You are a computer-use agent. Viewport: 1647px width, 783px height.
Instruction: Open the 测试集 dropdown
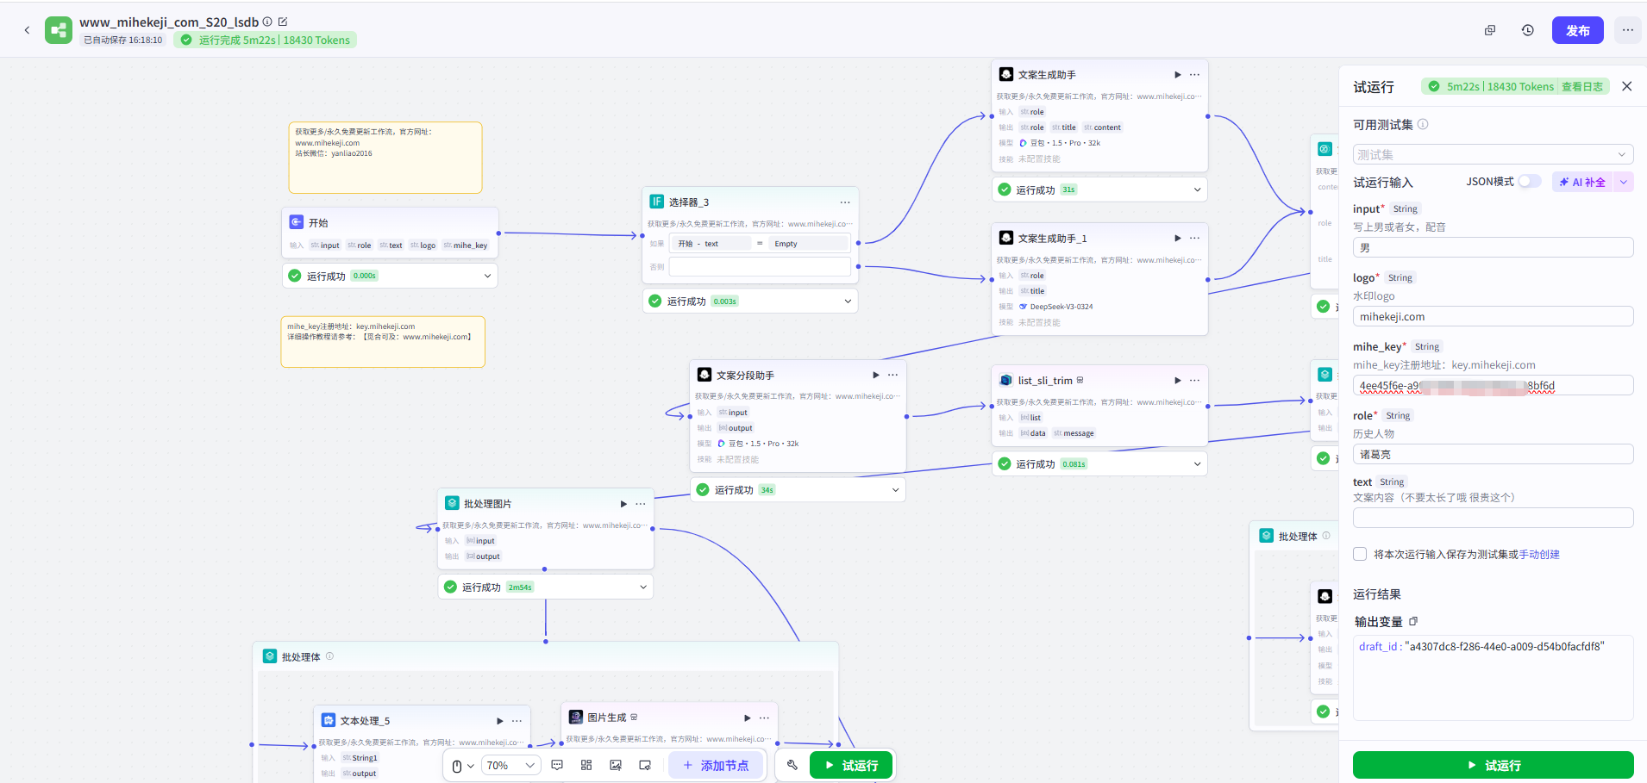click(x=1493, y=155)
